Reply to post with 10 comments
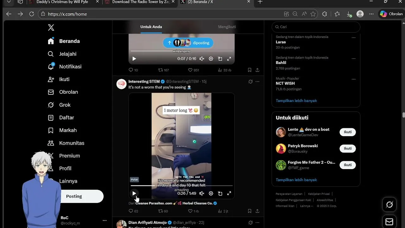The height and width of the screenshot is (228, 405). tap(133, 70)
